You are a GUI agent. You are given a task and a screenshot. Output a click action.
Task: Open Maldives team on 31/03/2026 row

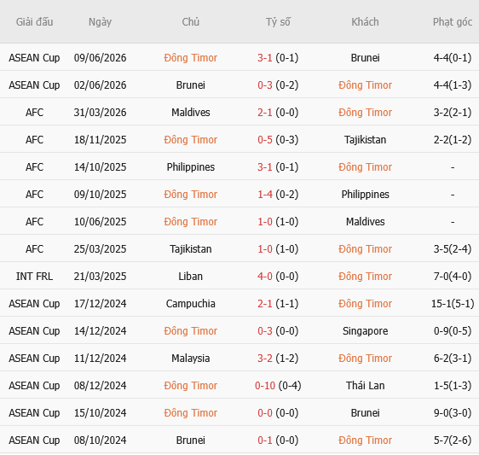(190, 113)
